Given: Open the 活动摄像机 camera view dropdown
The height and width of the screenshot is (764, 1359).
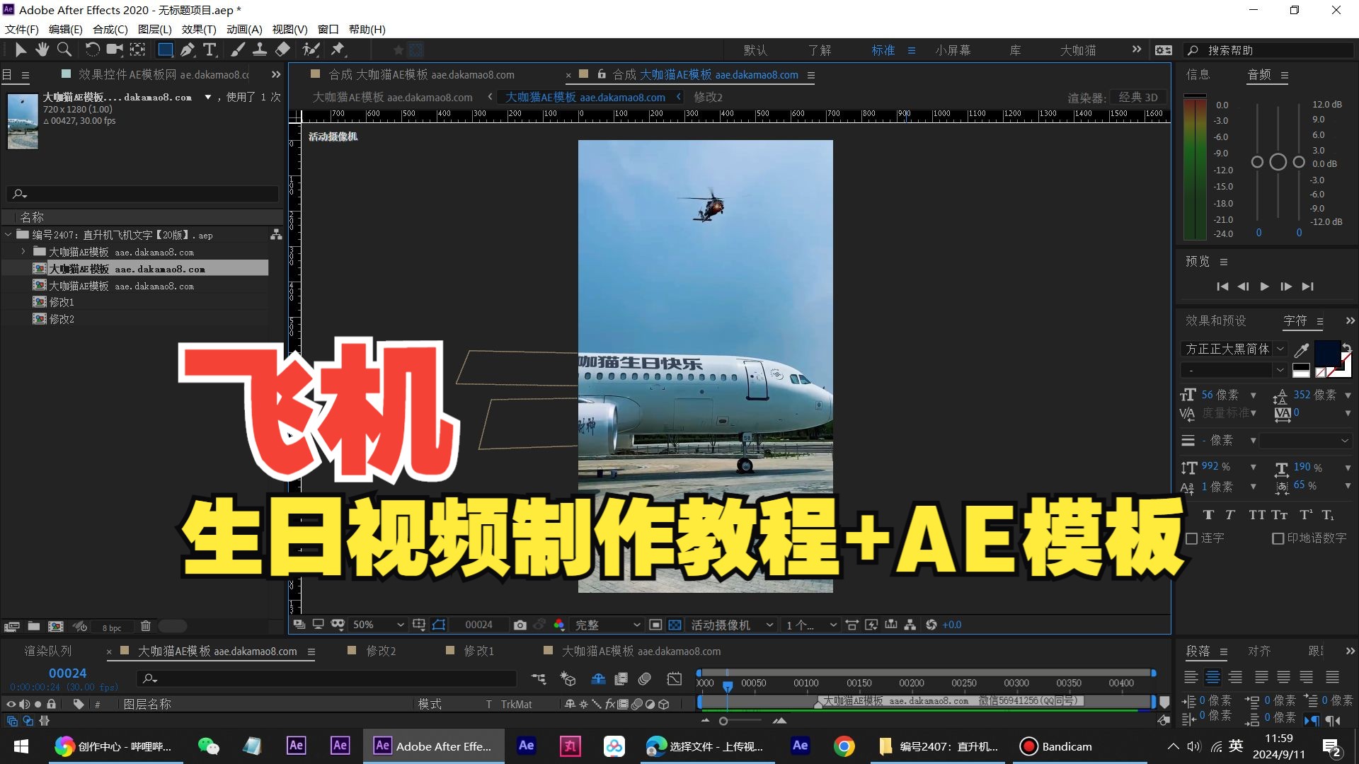Looking at the screenshot, I should pos(732,625).
